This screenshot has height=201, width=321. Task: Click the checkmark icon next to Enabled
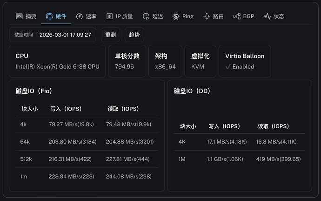pos(227,67)
